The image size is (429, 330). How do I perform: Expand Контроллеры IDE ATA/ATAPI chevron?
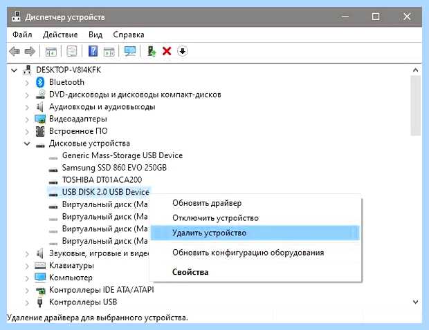[27, 291]
